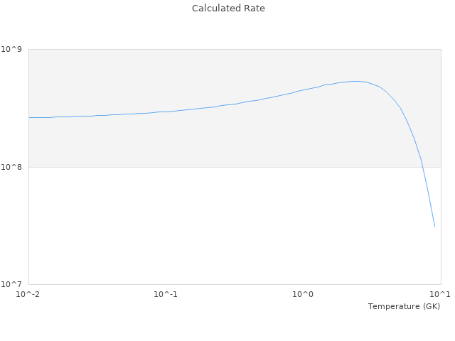The height and width of the screenshot is (341, 455).
Task: Select the 10^9 y-axis tick label
Action: pyautogui.click(x=14, y=49)
